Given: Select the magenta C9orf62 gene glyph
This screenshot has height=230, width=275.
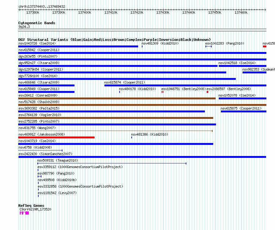Looking at the screenshot, I should pos(24,213).
